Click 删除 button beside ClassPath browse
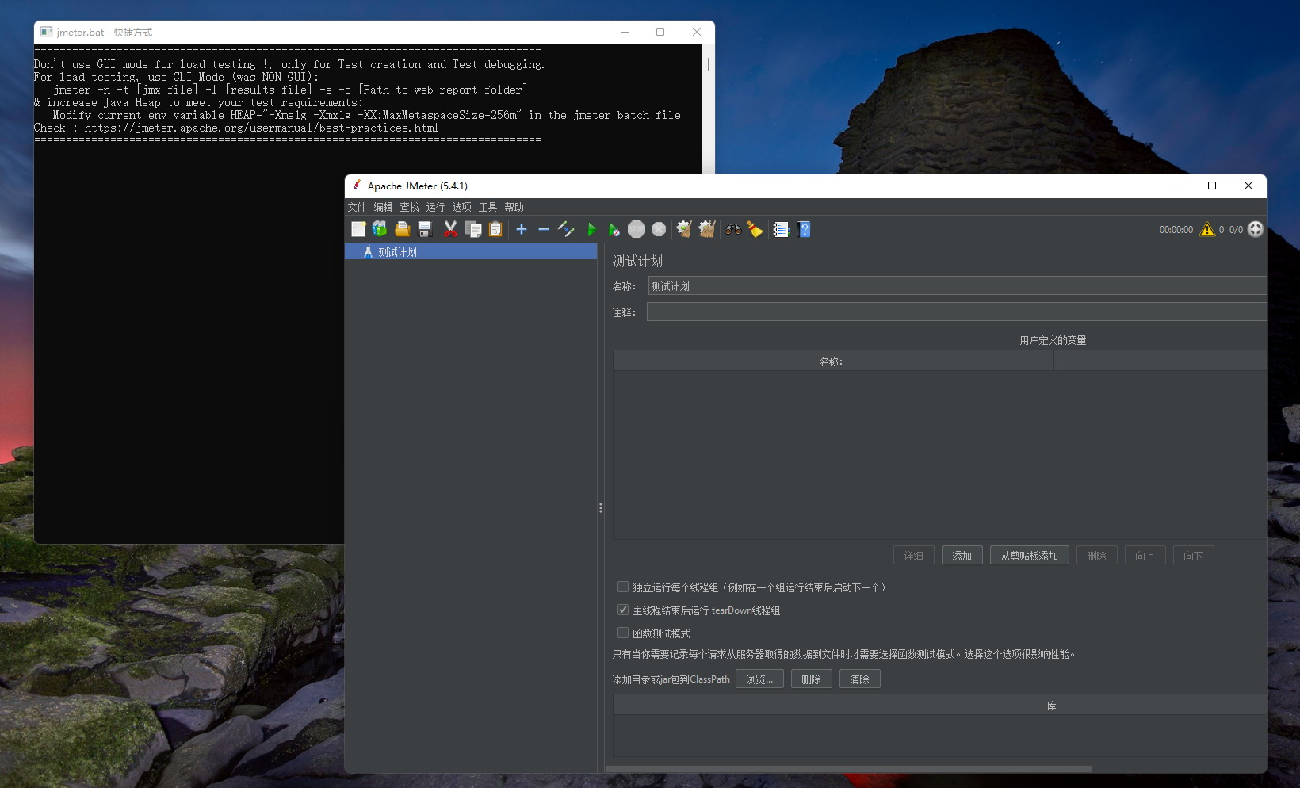This screenshot has height=788, width=1300. click(x=812, y=679)
